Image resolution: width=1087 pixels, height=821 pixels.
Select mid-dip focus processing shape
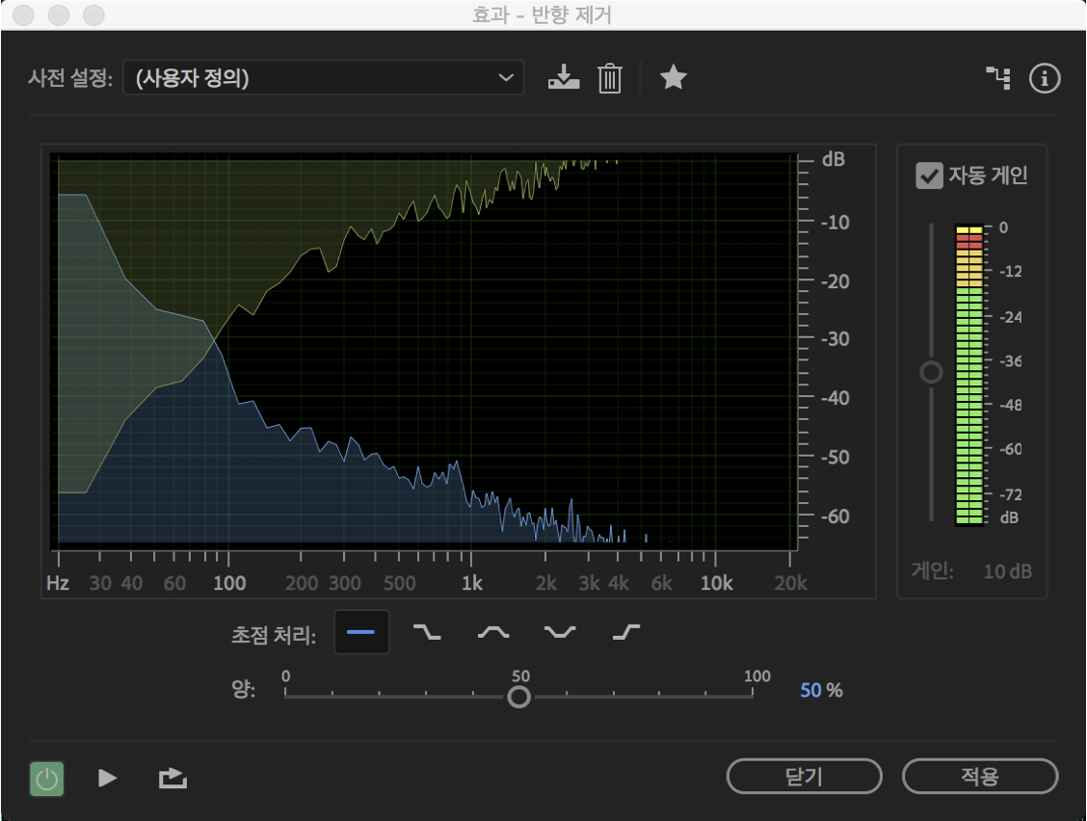click(x=560, y=632)
